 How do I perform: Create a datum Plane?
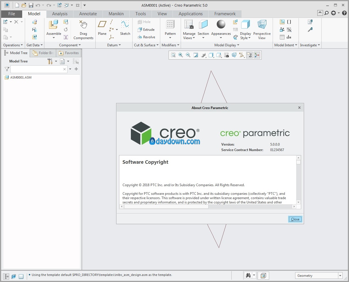(102, 26)
